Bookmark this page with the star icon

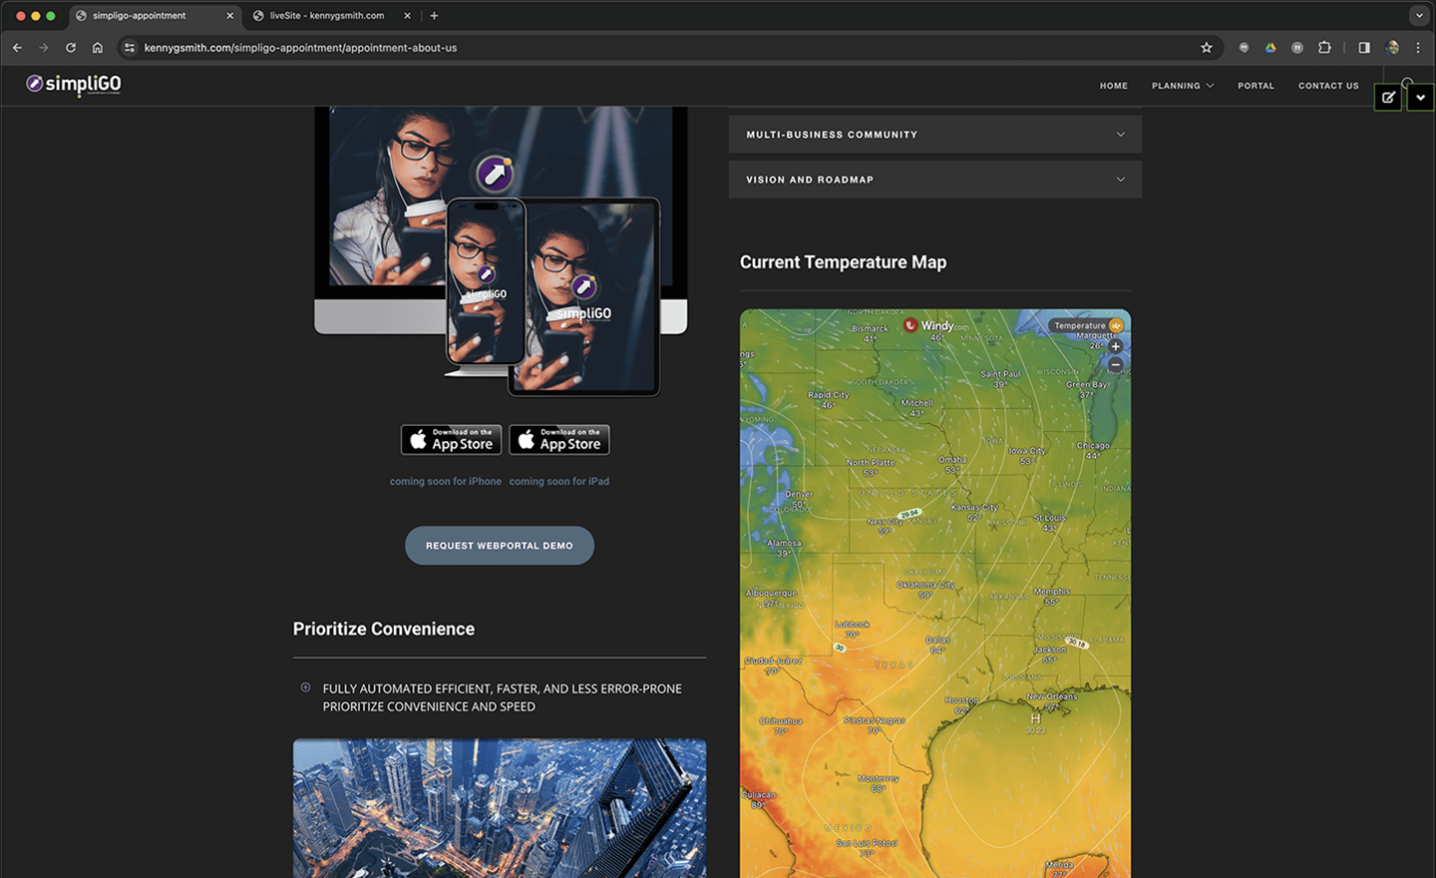1207,47
